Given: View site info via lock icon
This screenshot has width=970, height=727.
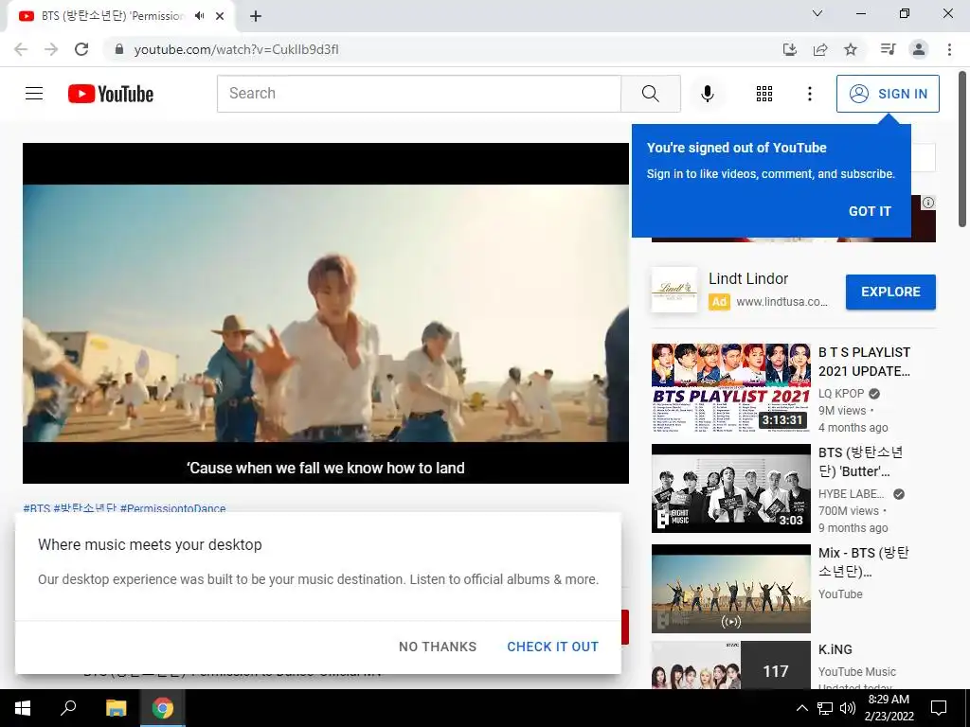Looking at the screenshot, I should (x=119, y=49).
